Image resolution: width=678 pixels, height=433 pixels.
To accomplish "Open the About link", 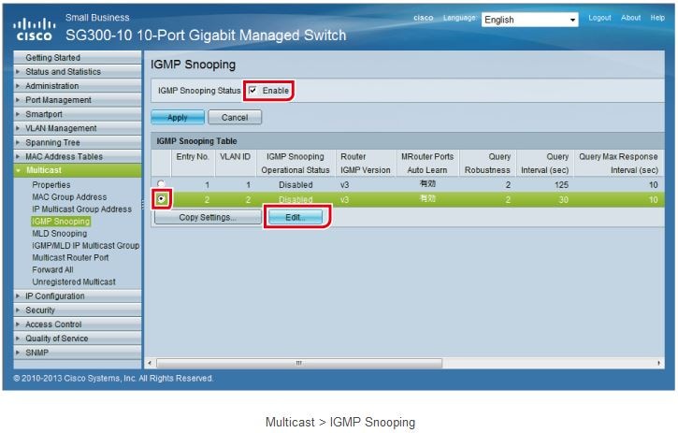I will click(x=631, y=18).
